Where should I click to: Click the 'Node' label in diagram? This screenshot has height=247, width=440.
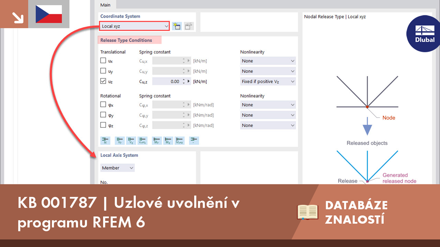[x=388, y=118]
